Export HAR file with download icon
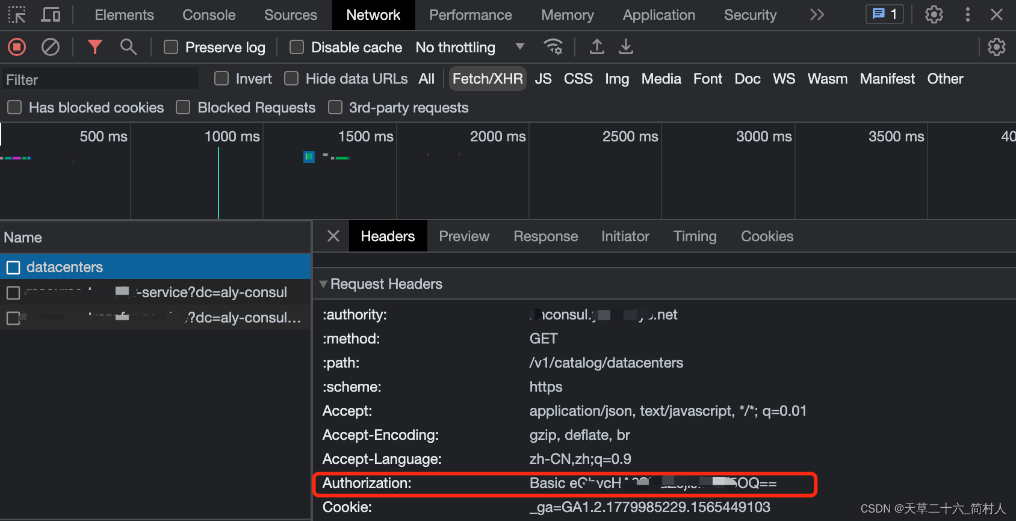This screenshot has height=521, width=1016. [x=626, y=46]
